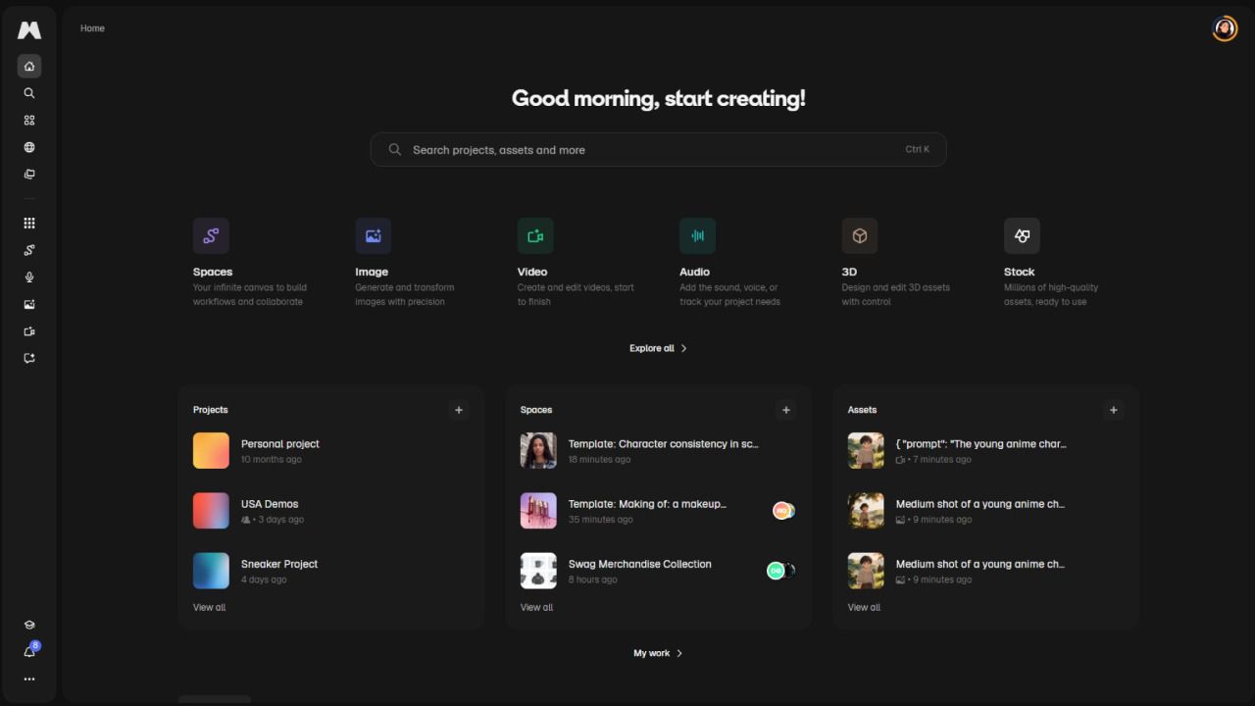The image size is (1255, 706).
Task: Open the microphone voice tool in sidebar
Action: (x=29, y=277)
